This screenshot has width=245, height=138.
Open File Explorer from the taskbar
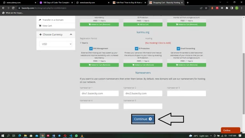25,136
